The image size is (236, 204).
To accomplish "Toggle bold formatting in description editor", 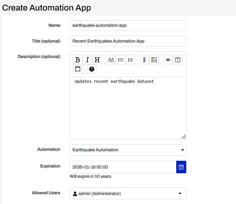I will 78,60.
